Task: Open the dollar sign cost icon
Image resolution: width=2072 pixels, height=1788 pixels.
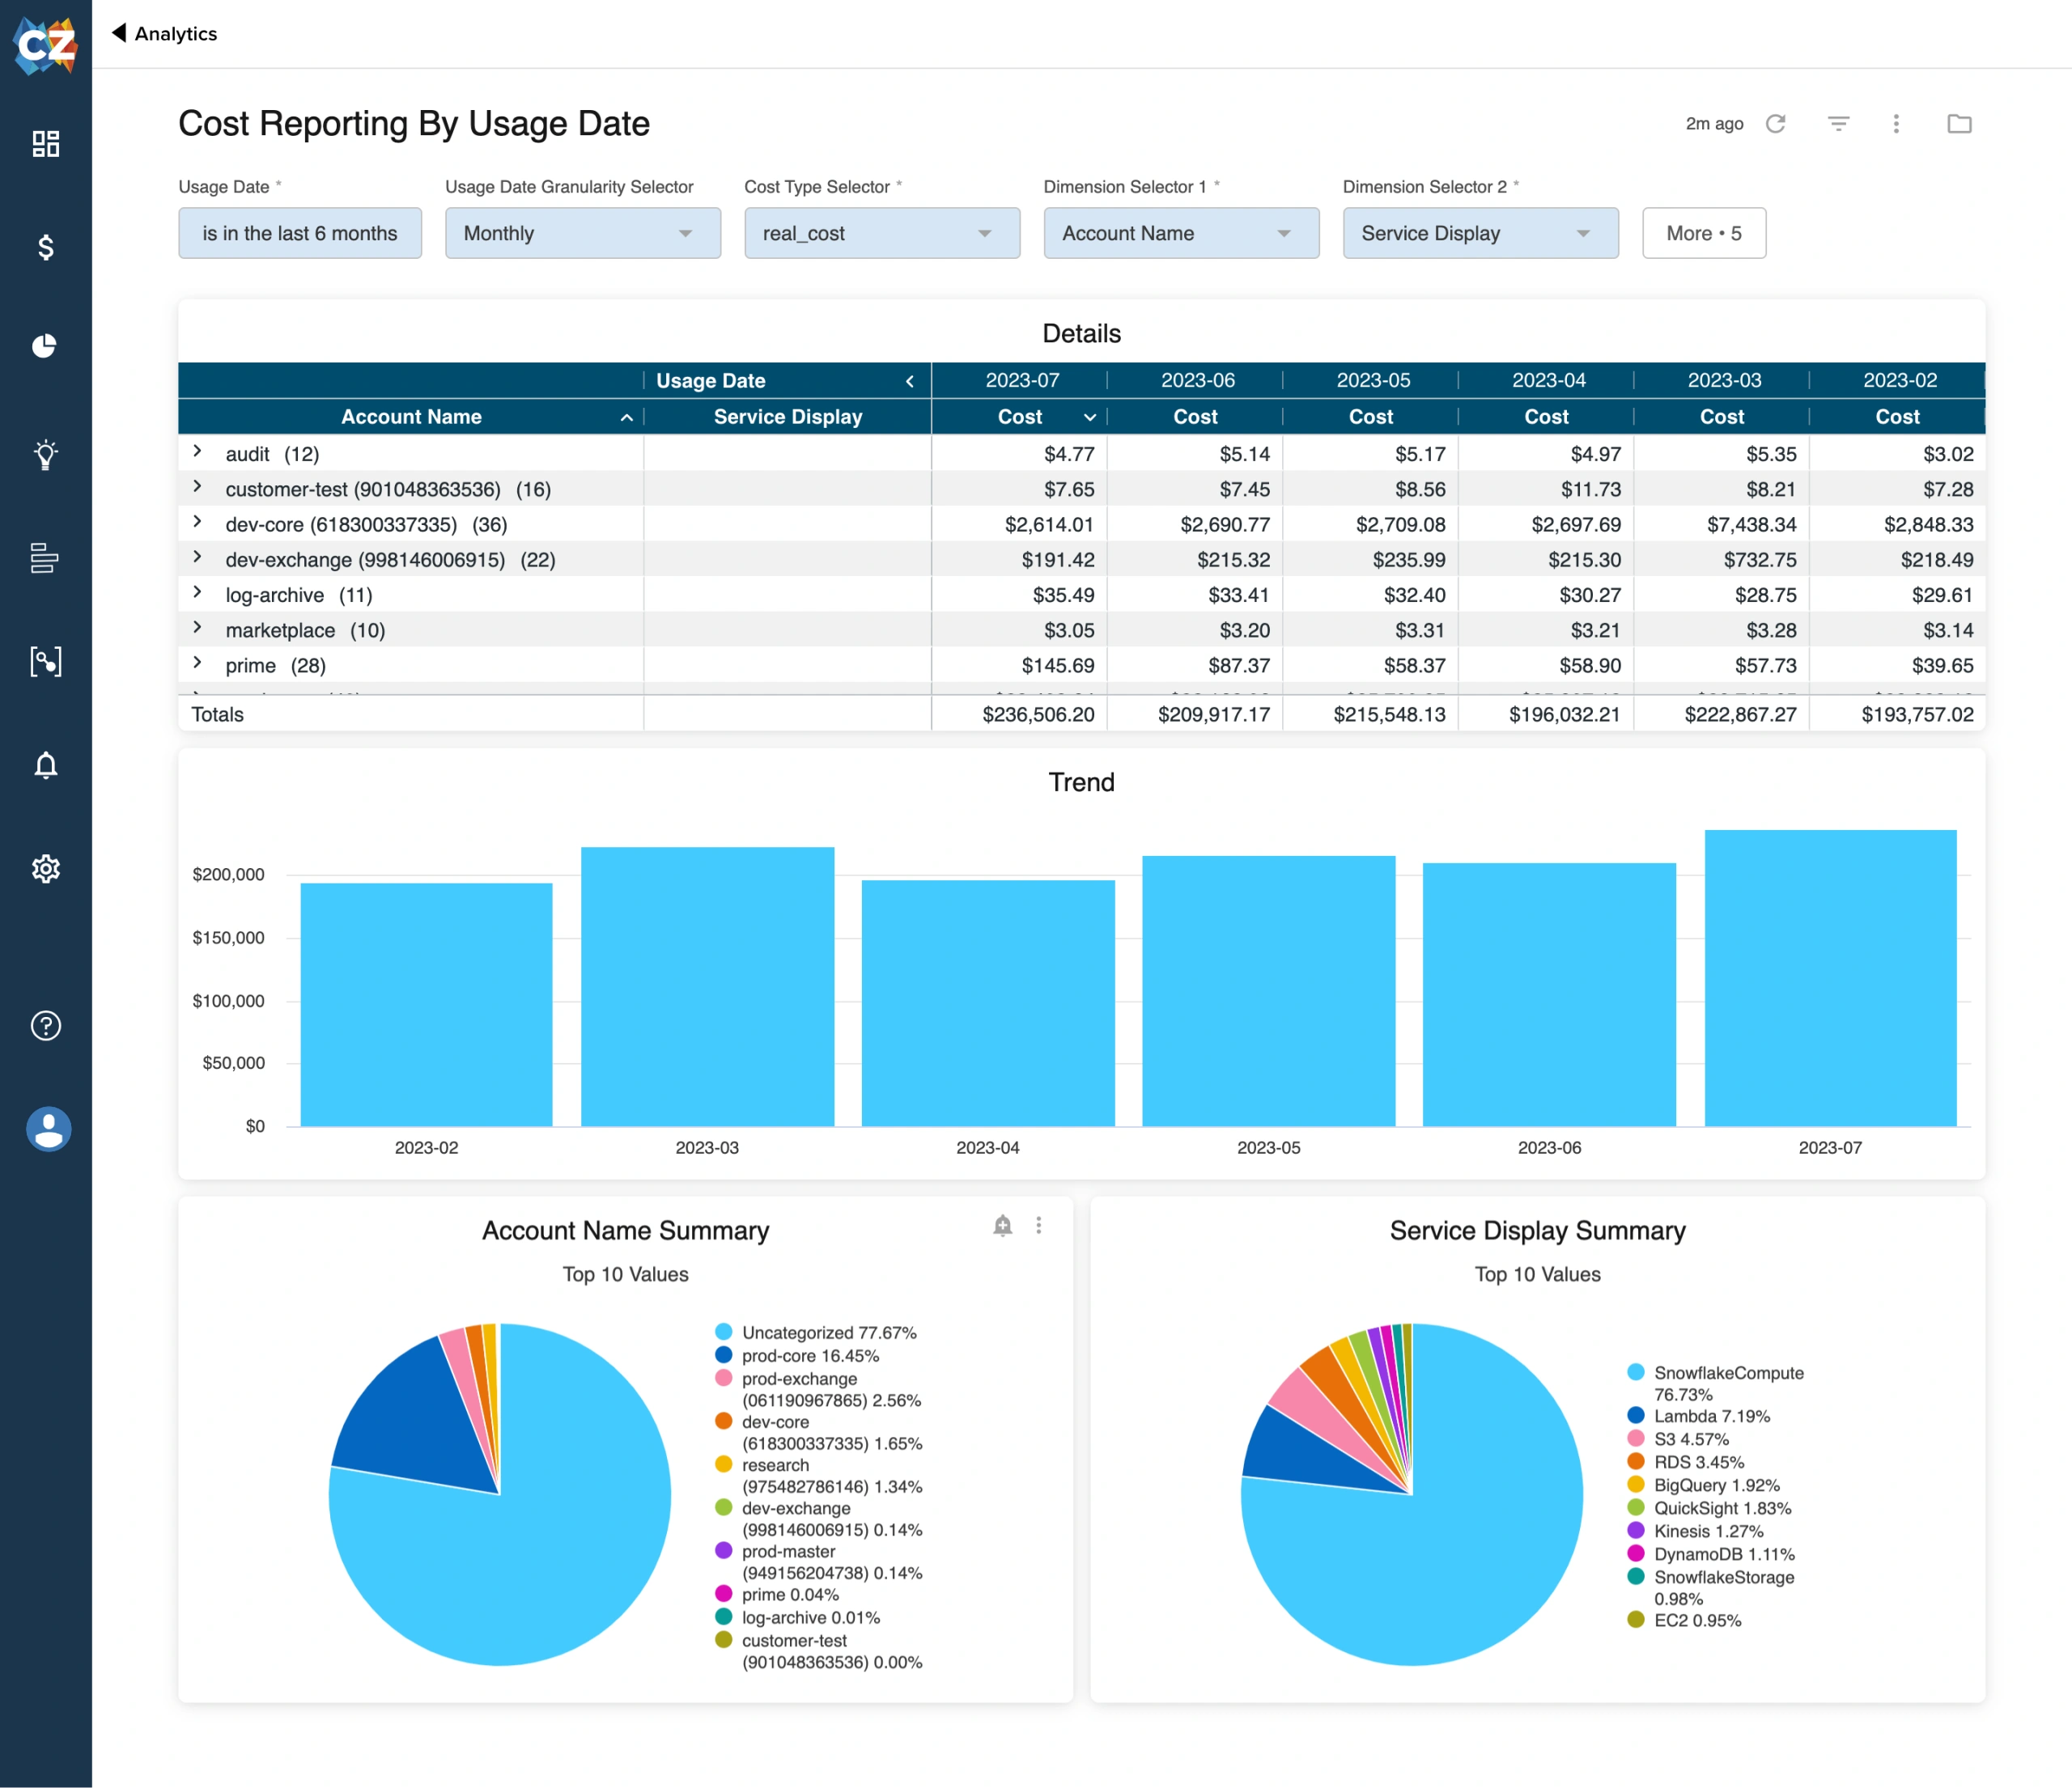Action: coord(46,247)
